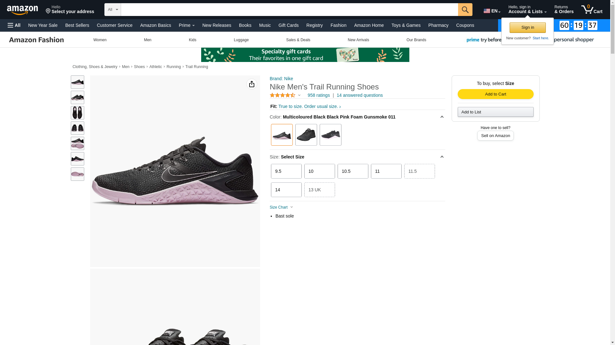
Task: Click the magnifying glass search button
Action: (465, 10)
